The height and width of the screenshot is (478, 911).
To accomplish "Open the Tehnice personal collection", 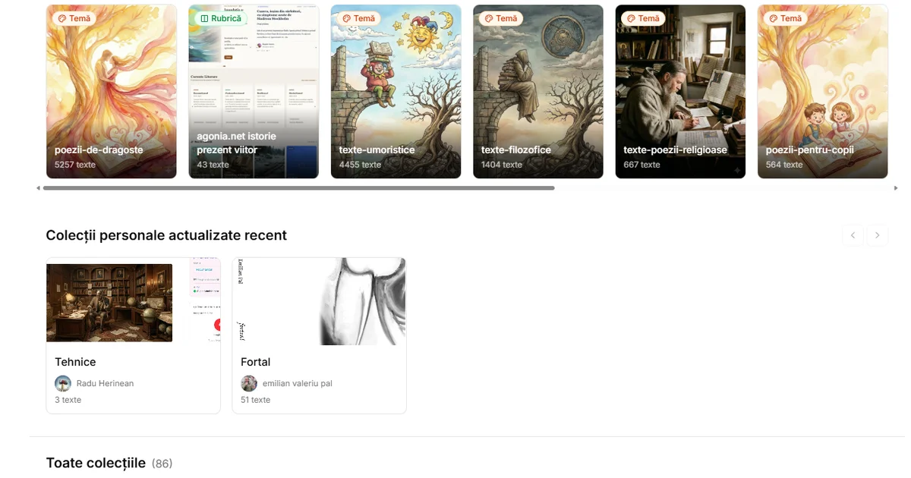I will click(x=134, y=336).
